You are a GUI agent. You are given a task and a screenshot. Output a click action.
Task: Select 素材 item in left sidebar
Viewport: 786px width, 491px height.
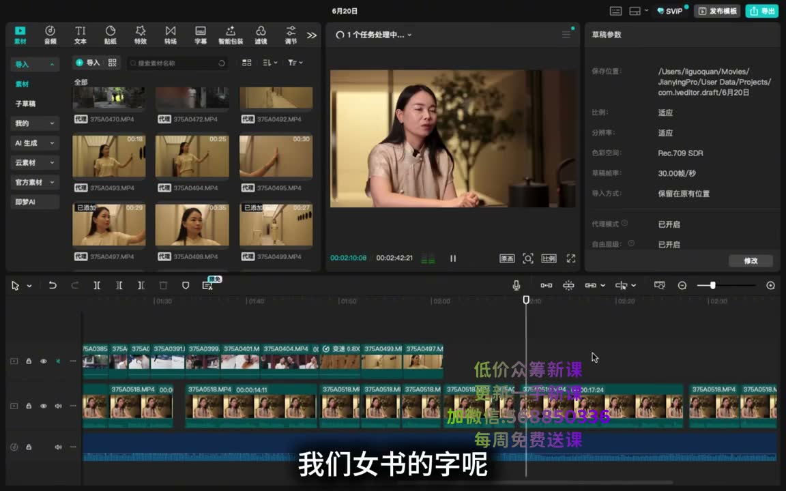coord(22,84)
